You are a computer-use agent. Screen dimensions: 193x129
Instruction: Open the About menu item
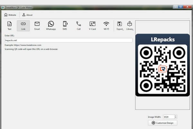pos(27,15)
